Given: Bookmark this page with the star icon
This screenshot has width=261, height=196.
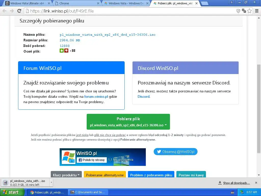Looking at the screenshot, I should 249,11.
